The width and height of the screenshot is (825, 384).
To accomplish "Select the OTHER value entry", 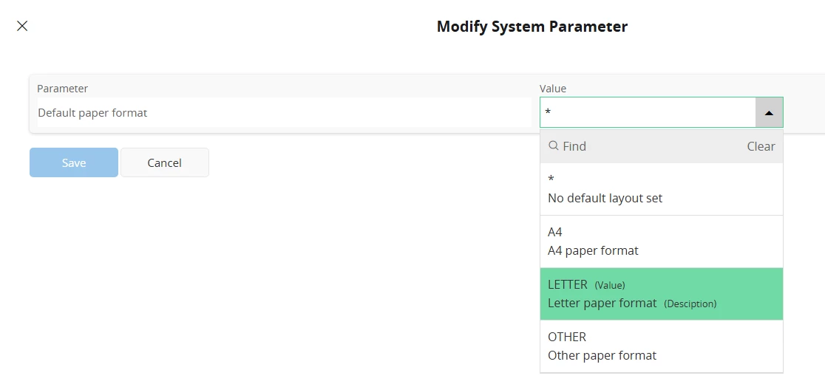I will [x=662, y=346].
